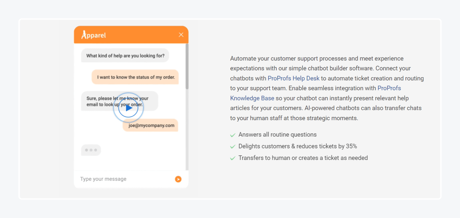Close the Apparel chat window with X
Image resolution: width=460 pixels, height=218 pixels.
click(181, 35)
